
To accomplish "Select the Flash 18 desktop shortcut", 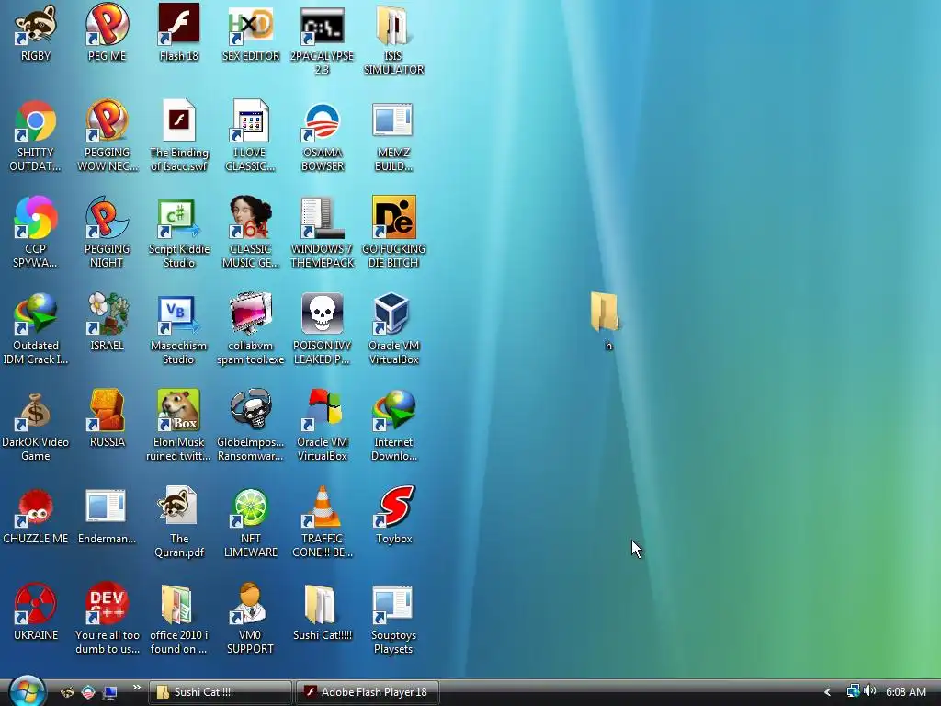I will pyautogui.click(x=179, y=25).
